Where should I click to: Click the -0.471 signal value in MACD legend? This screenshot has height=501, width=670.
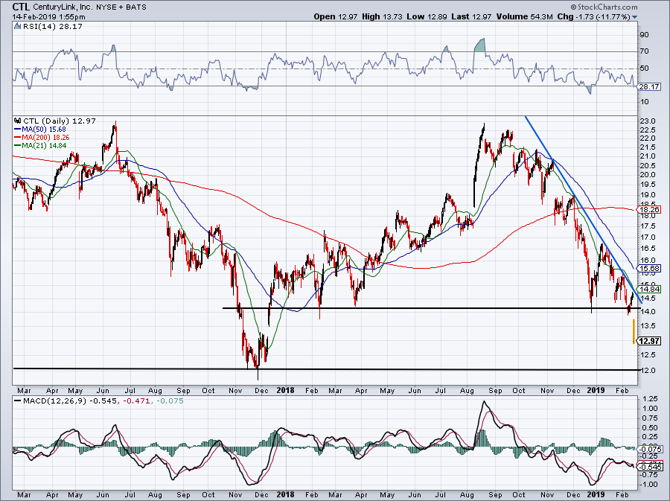coord(136,401)
